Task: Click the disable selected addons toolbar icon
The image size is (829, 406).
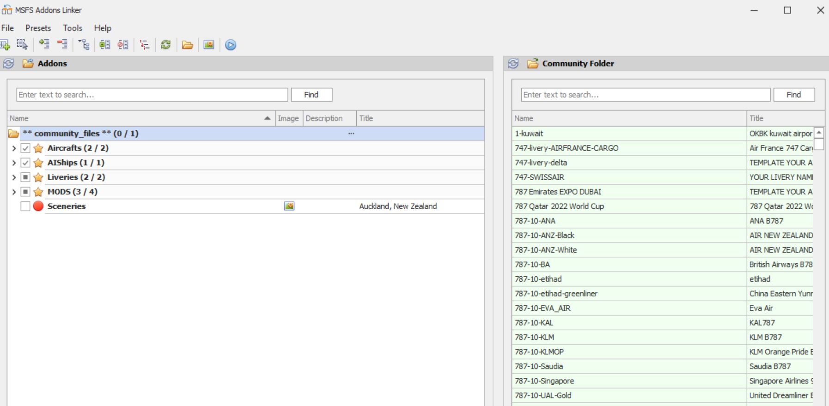Action: coord(123,45)
